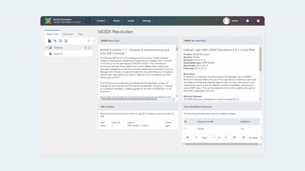Collapse the Website tree node
Viewport: 305px width, 171px height.
(x=47, y=47)
